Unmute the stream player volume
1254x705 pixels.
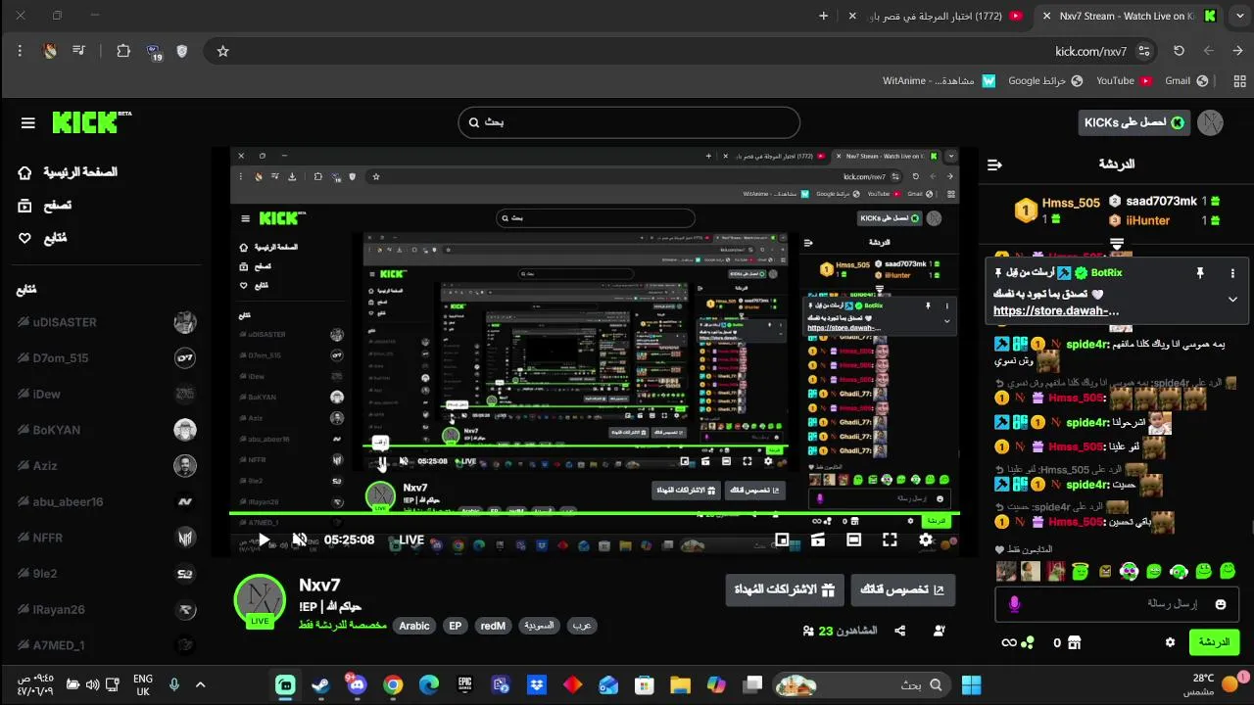pyautogui.click(x=300, y=540)
